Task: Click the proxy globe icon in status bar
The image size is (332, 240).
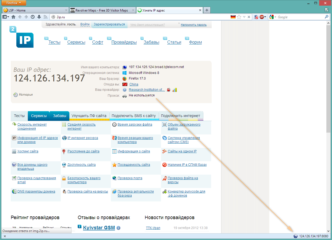Action: pos(296,236)
